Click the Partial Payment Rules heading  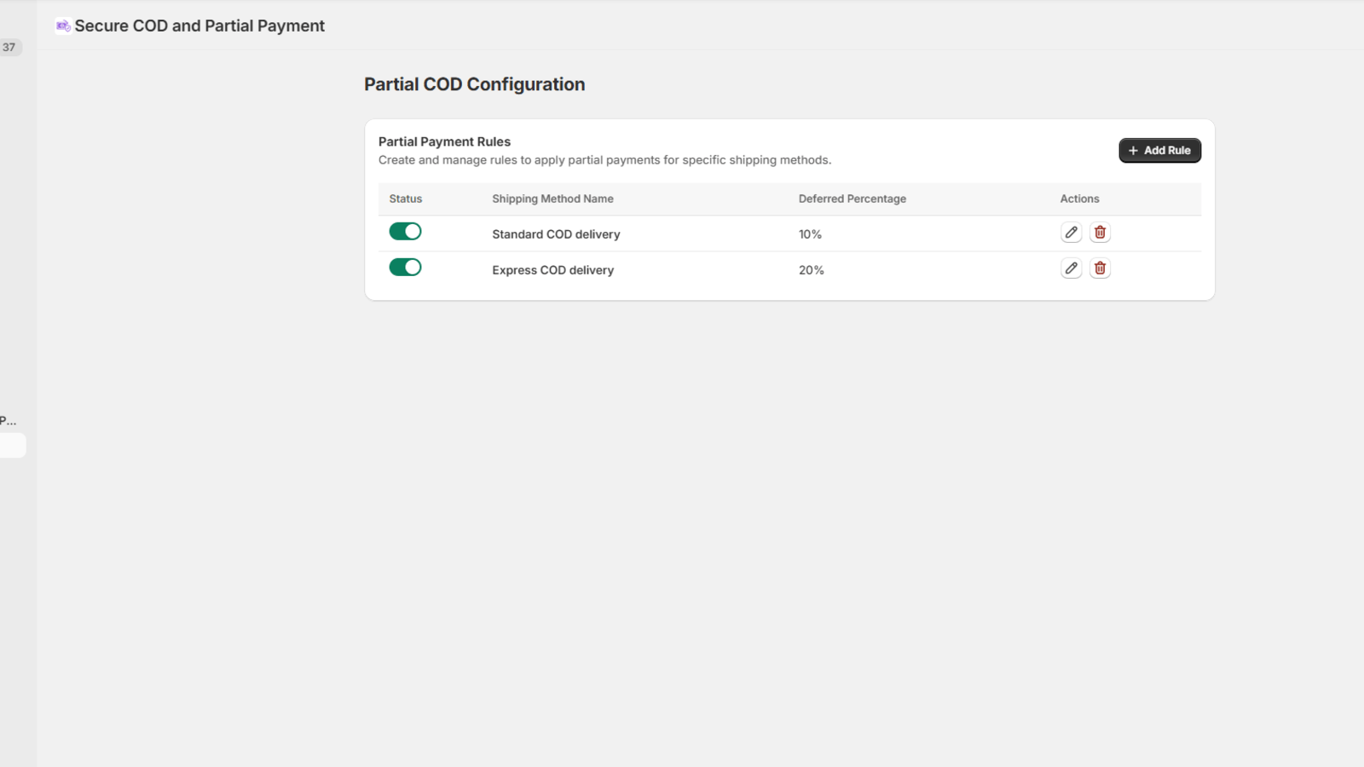(x=444, y=141)
